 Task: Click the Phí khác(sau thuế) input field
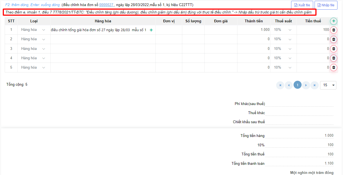tap(299, 104)
